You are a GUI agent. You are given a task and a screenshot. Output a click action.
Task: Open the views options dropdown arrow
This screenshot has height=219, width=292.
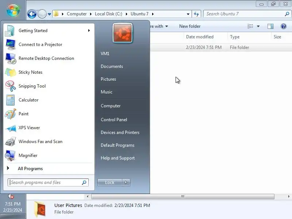click(258, 26)
